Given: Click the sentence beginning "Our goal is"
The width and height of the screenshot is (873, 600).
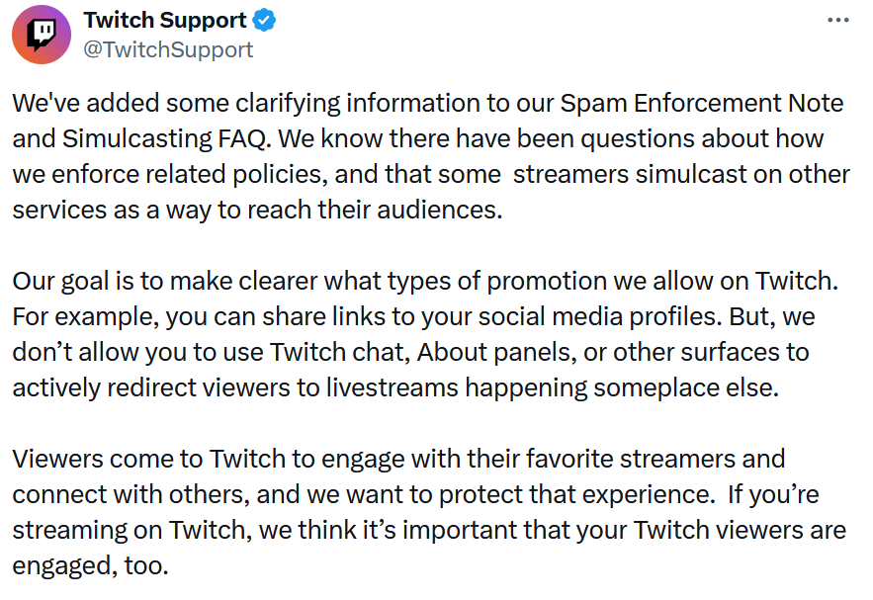Looking at the screenshot, I should [x=425, y=282].
